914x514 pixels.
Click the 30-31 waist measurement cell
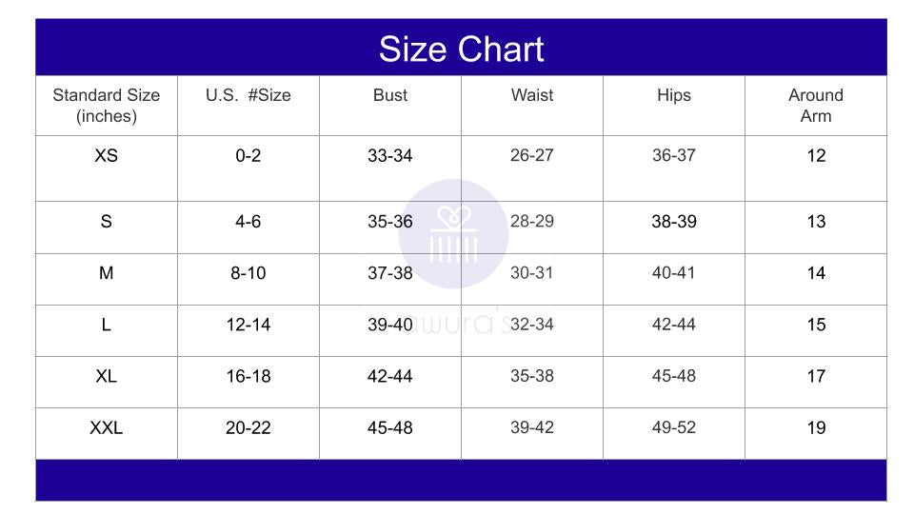coord(532,273)
